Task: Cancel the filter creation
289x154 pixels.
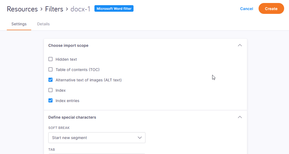Action: [246, 9]
